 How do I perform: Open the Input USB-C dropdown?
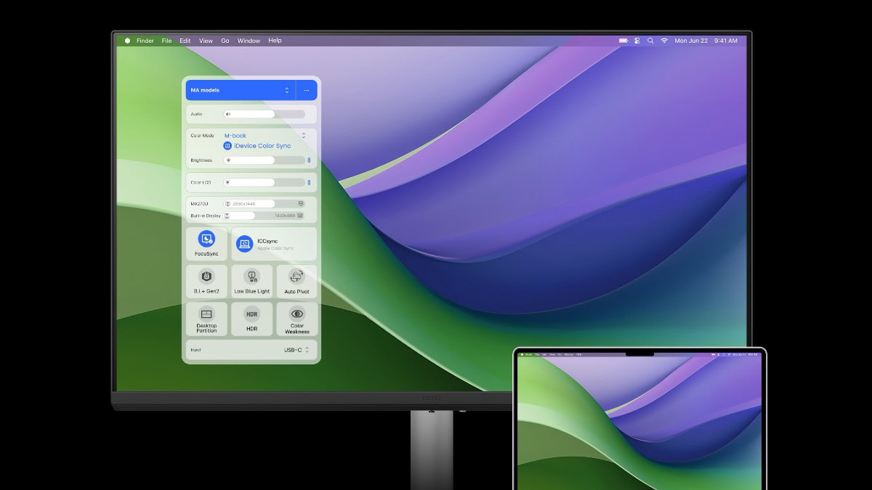click(296, 350)
